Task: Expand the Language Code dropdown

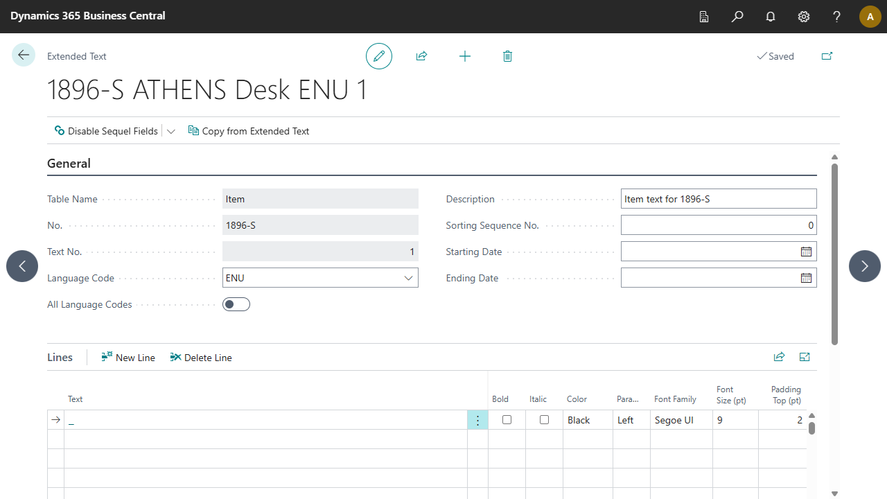Action: click(408, 278)
